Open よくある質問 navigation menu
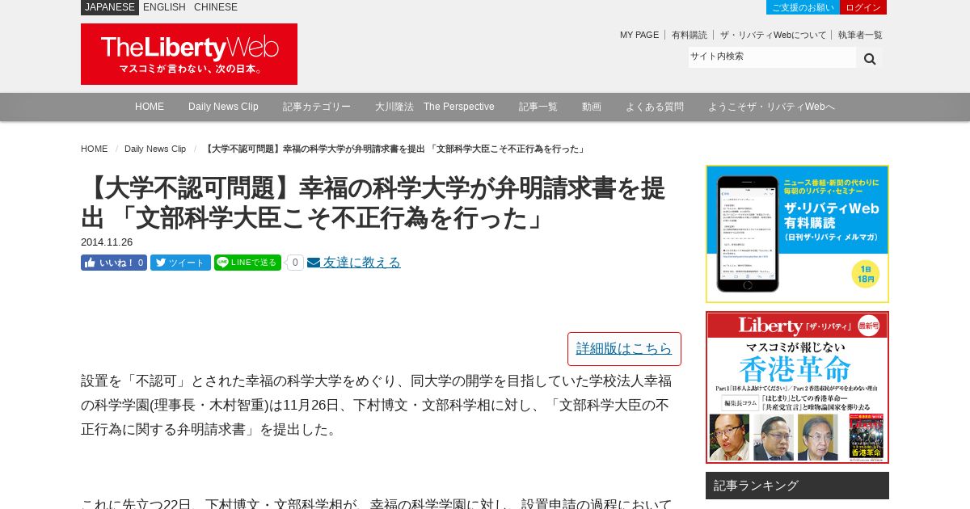 tap(655, 107)
